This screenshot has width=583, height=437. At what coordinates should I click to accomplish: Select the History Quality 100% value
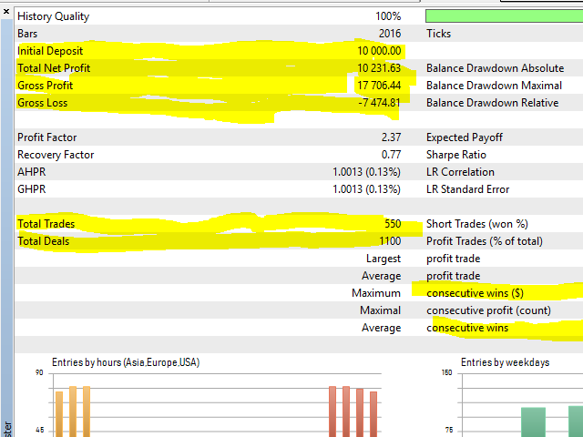(x=386, y=16)
